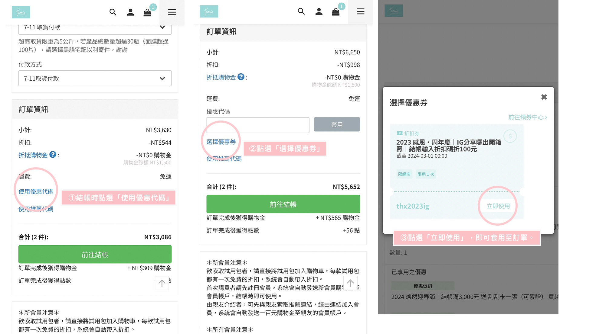This screenshot has height=334, width=599.
Task: Open hamburger menu in middle panel
Action: point(360,11)
